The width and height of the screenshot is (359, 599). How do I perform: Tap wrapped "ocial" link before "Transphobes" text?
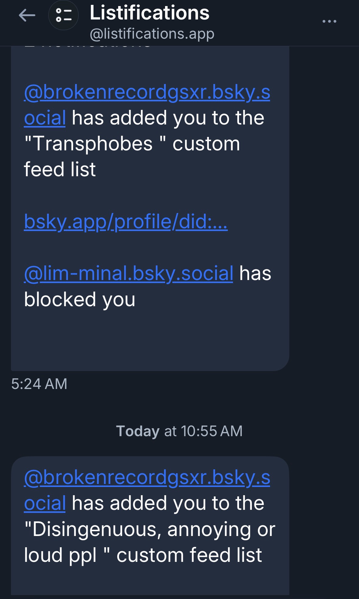pyautogui.click(x=45, y=118)
